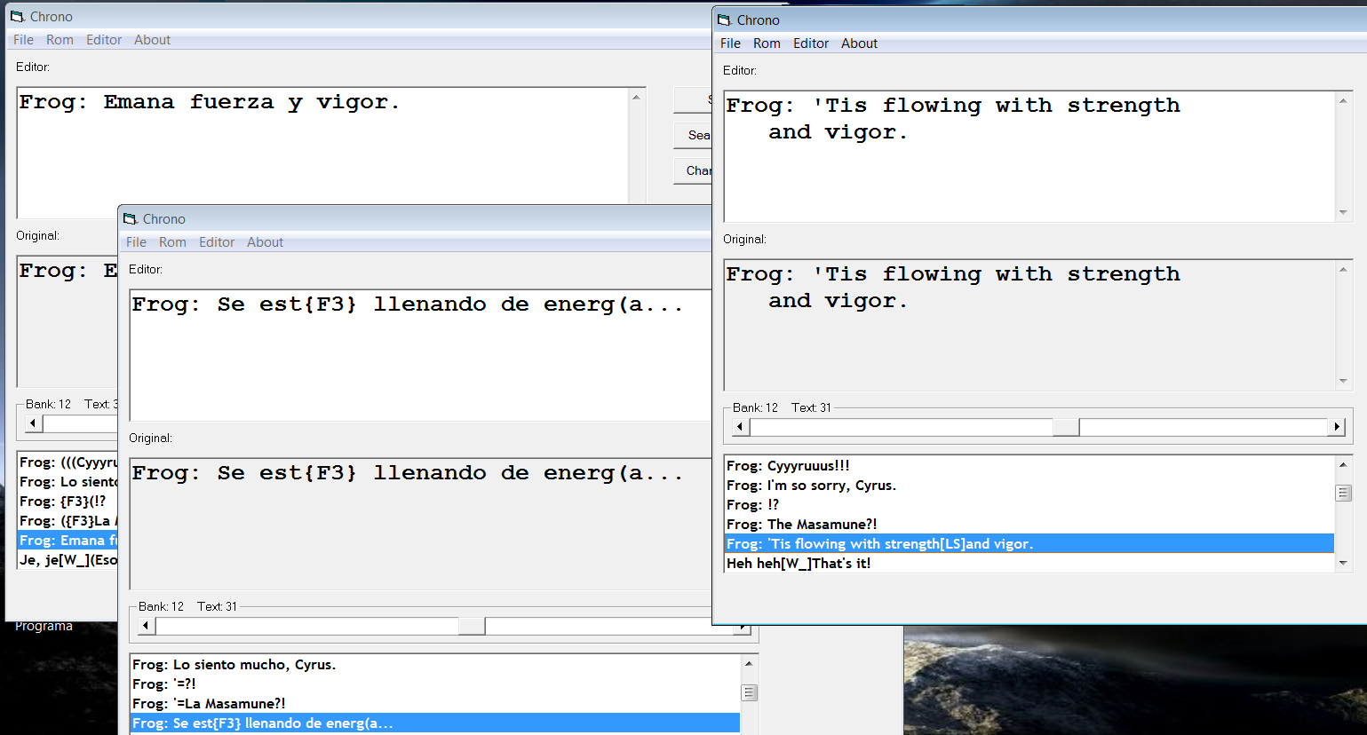The height and width of the screenshot is (735, 1367).
Task: Click the Chrono title icon of the 'Se est{F3}' window
Action: (131, 219)
